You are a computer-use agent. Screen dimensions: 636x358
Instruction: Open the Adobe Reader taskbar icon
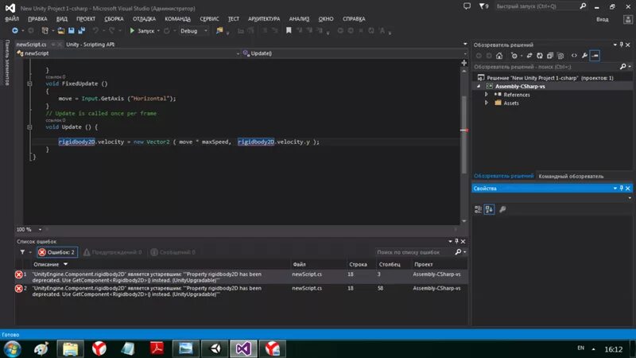(157, 348)
